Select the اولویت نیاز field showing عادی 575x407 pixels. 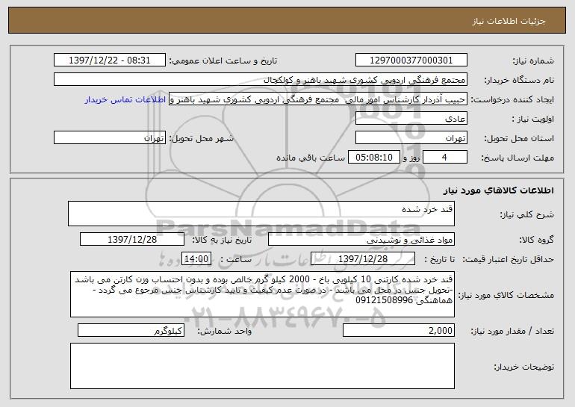[x=411, y=119]
